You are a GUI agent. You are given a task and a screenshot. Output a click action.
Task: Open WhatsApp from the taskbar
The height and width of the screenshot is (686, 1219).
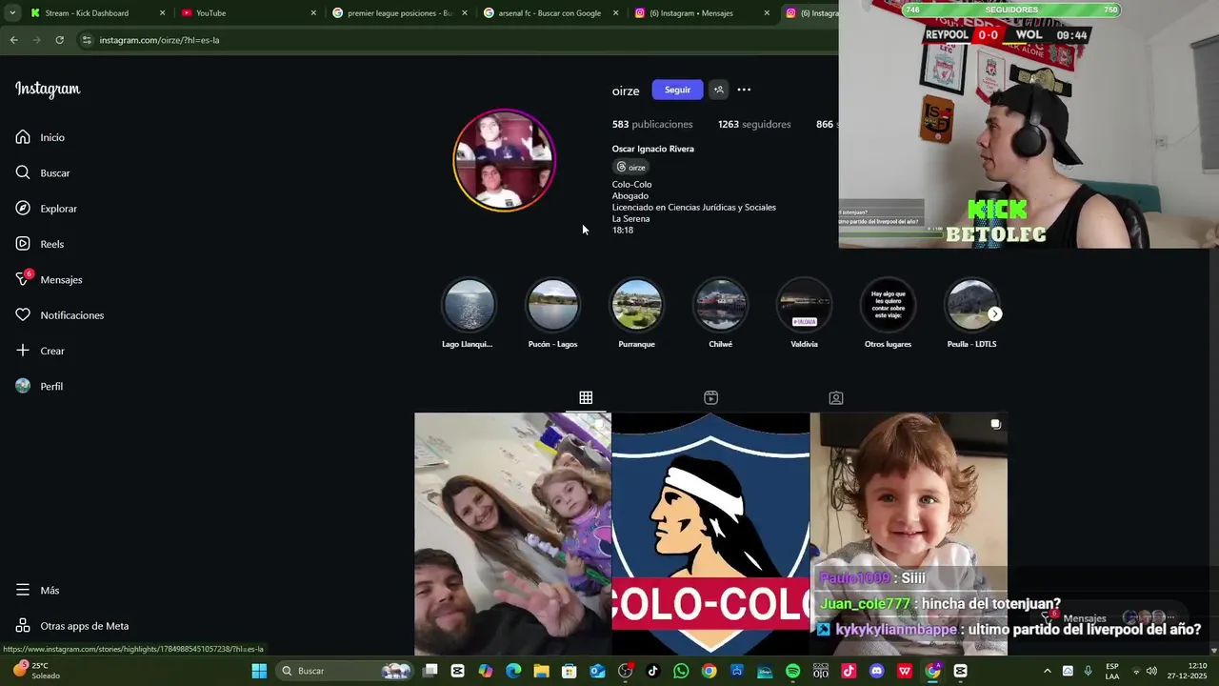[681, 671]
